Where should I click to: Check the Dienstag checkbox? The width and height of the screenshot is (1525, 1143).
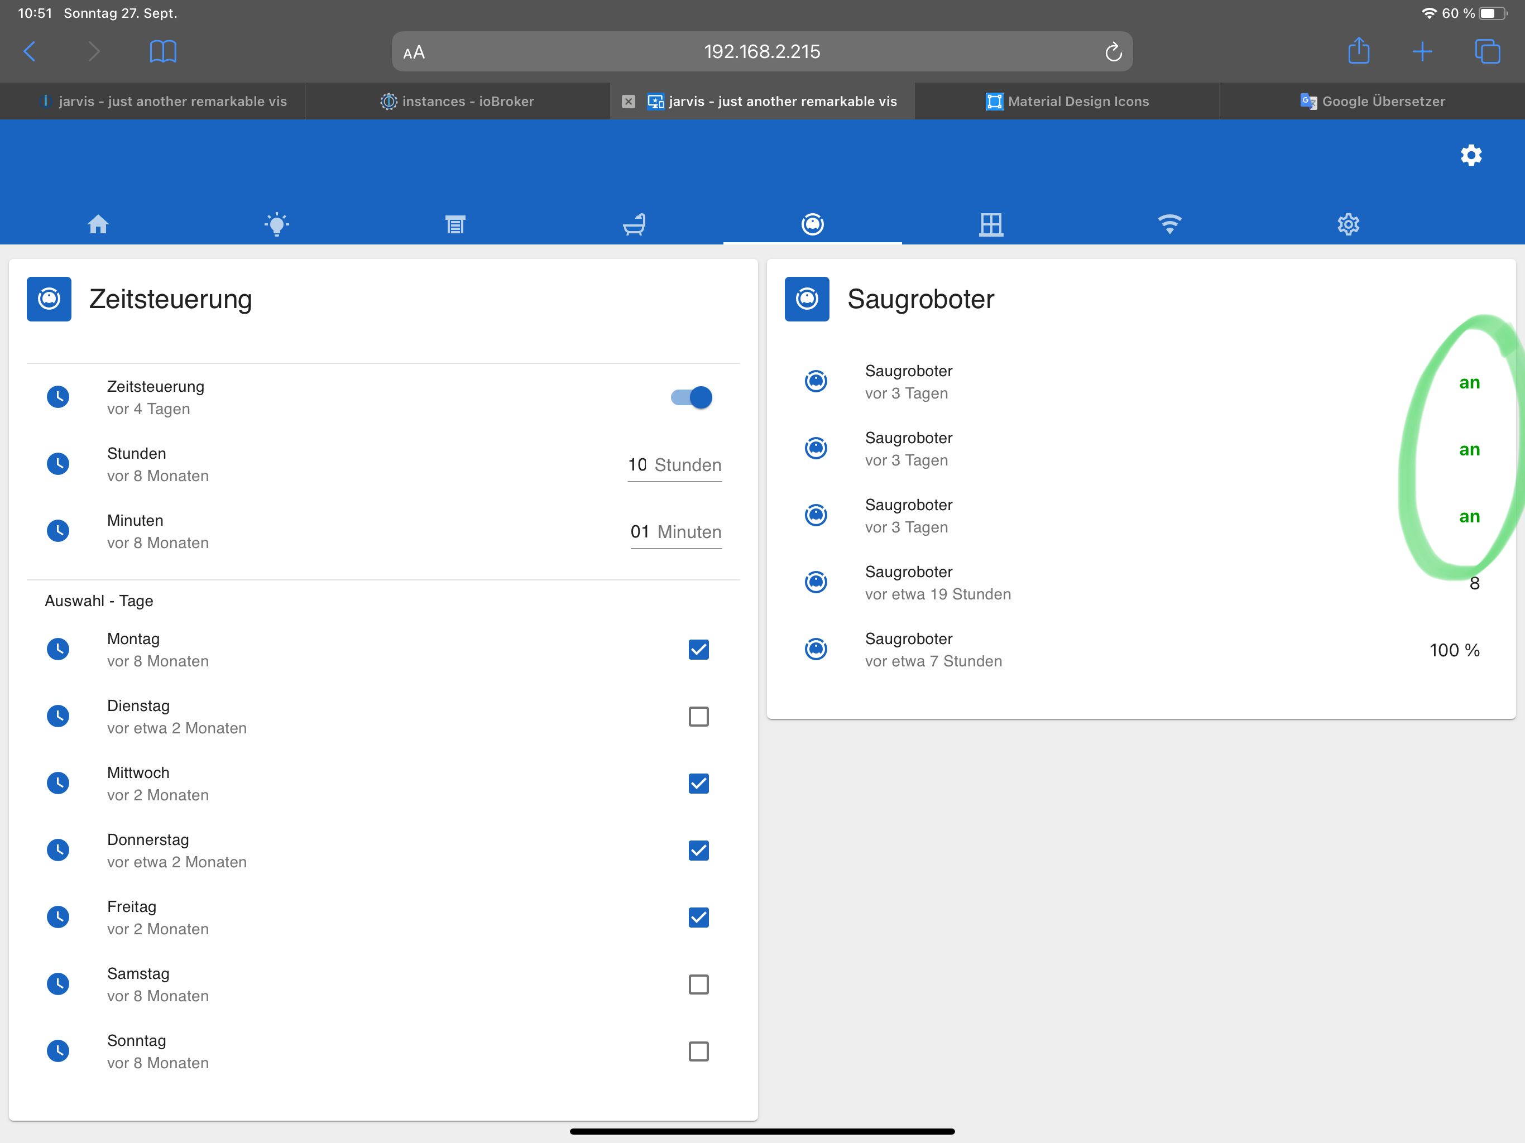698,716
